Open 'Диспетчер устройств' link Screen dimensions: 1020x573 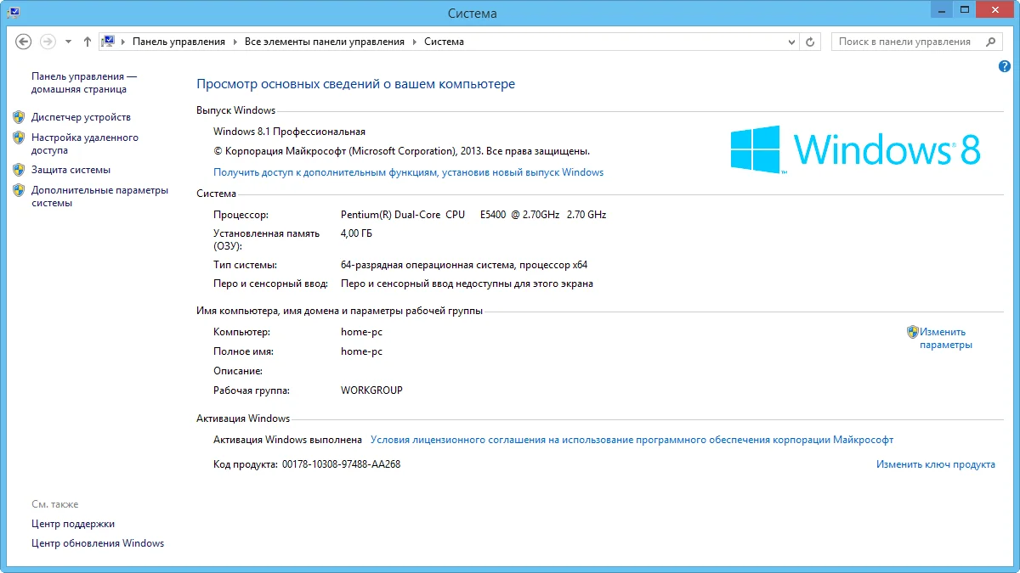click(x=81, y=117)
